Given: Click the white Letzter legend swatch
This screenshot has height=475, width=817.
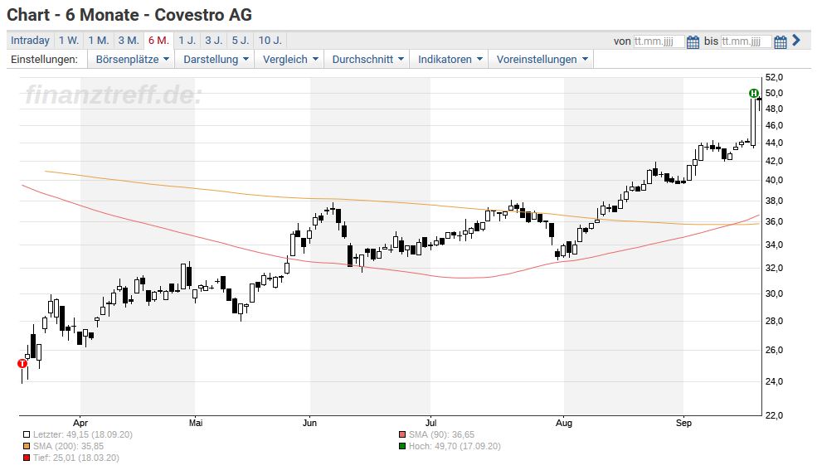Looking at the screenshot, I should tap(27, 434).
